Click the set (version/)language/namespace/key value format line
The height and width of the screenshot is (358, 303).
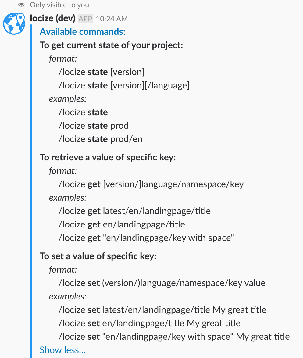[162, 283]
